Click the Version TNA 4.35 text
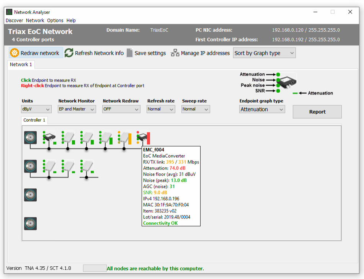This screenshot has height=279, width=364. (x=39, y=268)
